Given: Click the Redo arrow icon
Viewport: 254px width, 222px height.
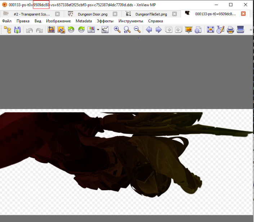Looking at the screenshot, I should (x=39, y=30).
